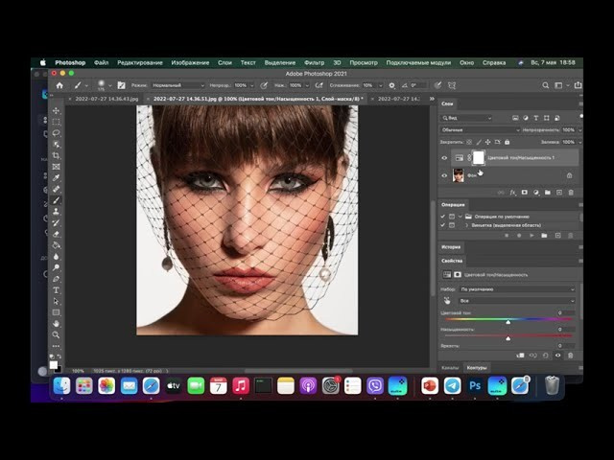The height and width of the screenshot is (460, 614).
Task: Open Telegram from the dock
Action: [452, 385]
